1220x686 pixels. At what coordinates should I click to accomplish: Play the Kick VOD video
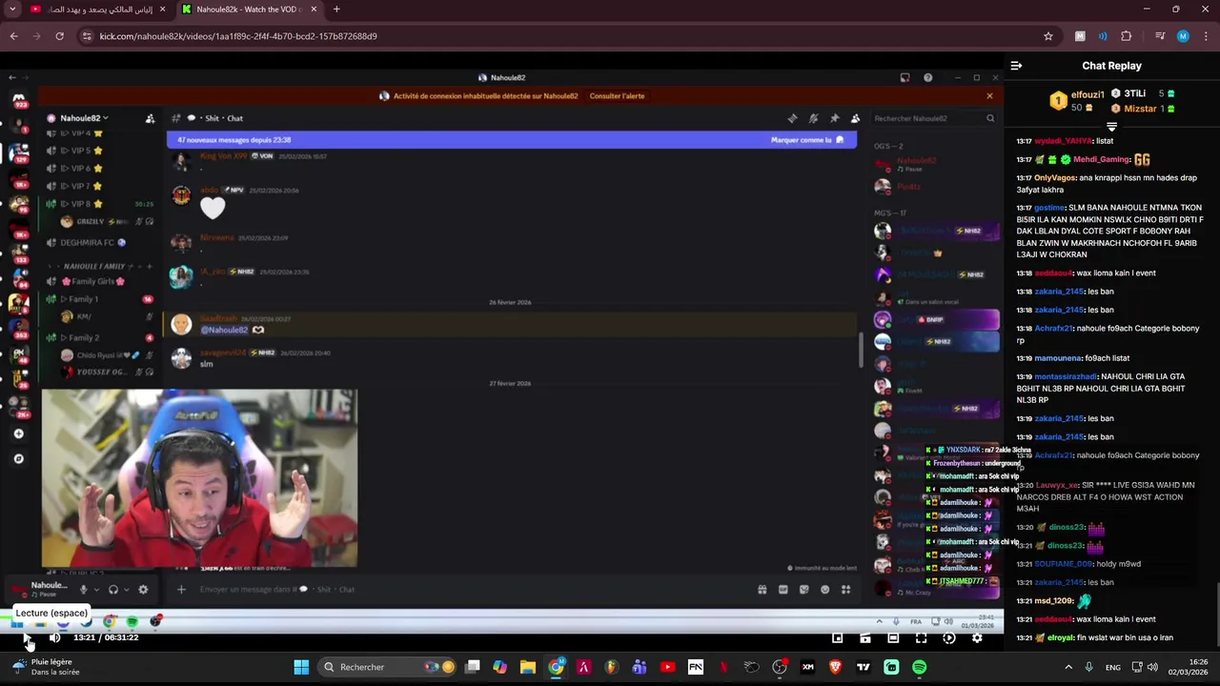coord(27,637)
